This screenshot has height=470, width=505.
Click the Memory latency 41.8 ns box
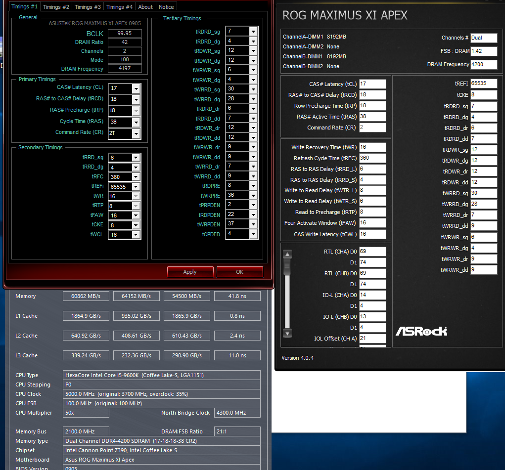click(237, 296)
